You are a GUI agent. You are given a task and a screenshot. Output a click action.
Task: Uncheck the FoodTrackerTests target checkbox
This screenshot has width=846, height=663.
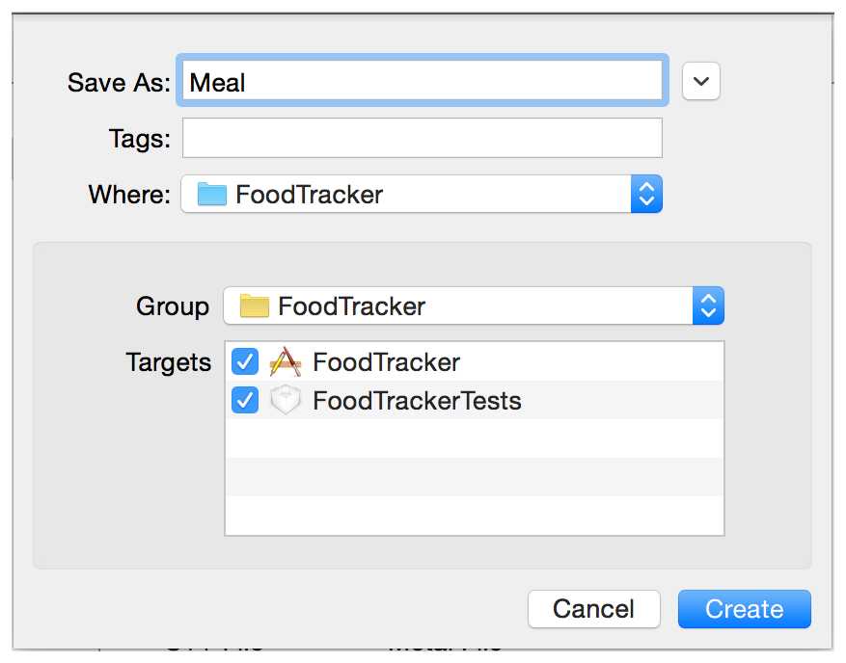point(245,400)
